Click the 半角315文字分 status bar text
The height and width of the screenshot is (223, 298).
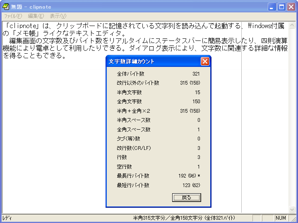pos(149,218)
